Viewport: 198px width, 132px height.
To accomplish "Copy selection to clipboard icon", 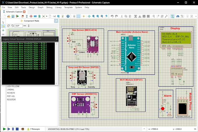I will coord(126,16).
